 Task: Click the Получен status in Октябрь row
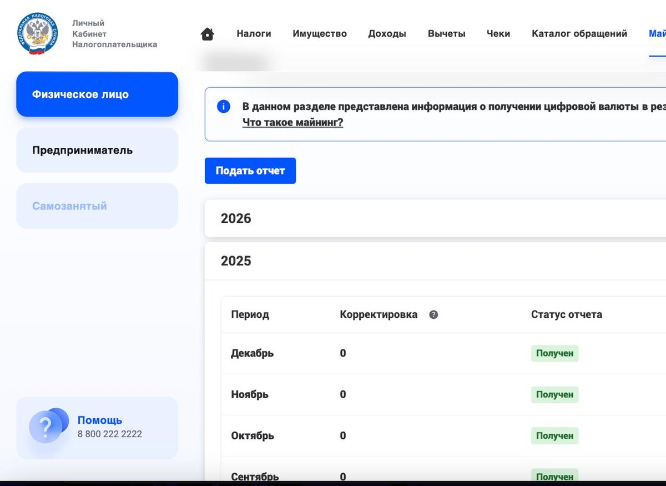[x=554, y=435]
